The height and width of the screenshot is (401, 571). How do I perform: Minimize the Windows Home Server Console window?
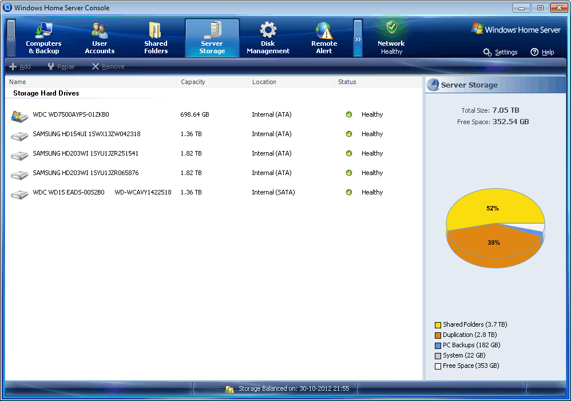pyautogui.click(x=521, y=7)
